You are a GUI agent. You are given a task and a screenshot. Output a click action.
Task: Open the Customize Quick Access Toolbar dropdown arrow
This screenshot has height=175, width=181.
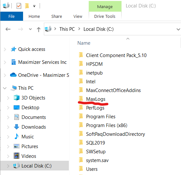pos(34,6)
